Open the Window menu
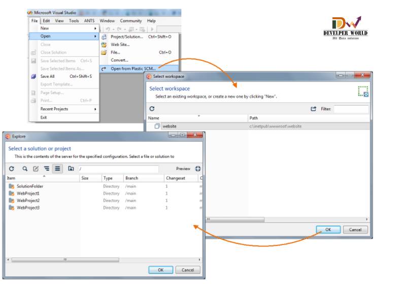Screen dimensions: 404x284 tap(107, 21)
